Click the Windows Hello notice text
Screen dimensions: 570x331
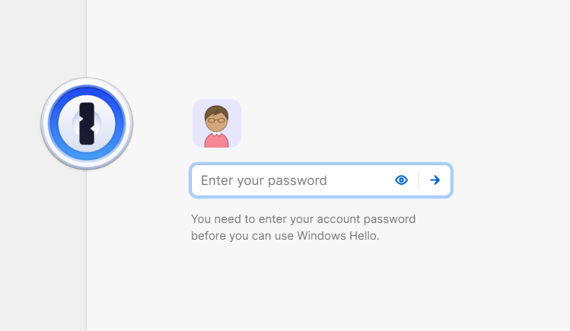tap(303, 228)
